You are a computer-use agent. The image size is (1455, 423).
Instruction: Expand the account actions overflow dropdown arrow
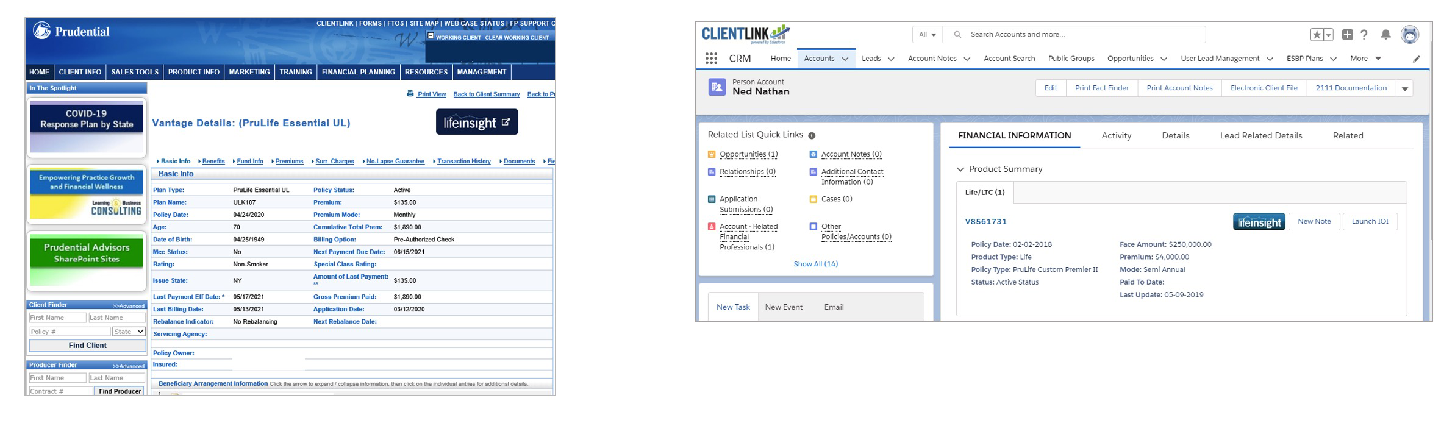1405,88
